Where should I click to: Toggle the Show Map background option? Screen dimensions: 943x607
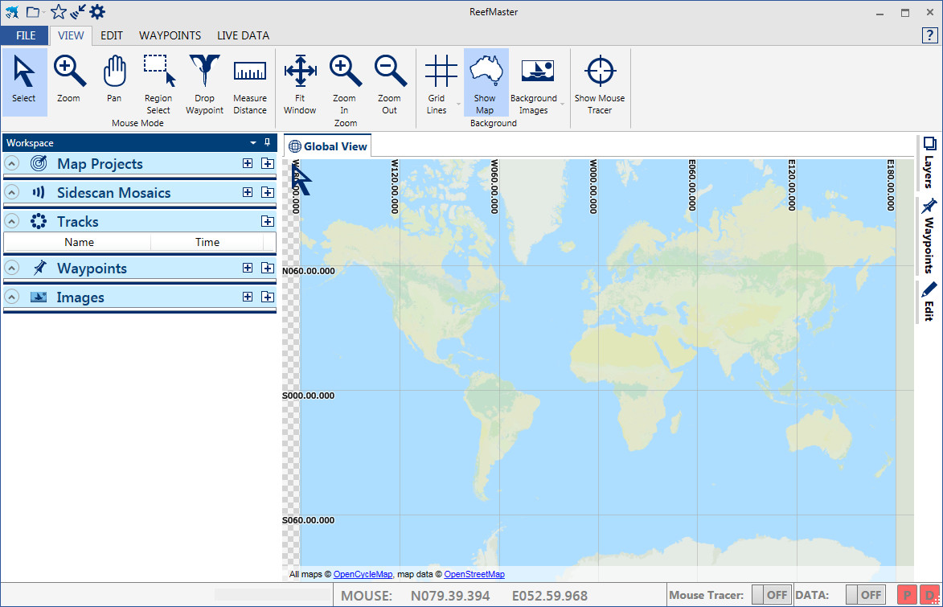pyautogui.click(x=485, y=78)
